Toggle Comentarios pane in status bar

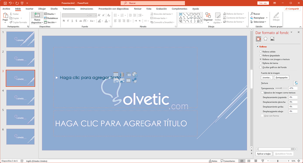[228, 161]
